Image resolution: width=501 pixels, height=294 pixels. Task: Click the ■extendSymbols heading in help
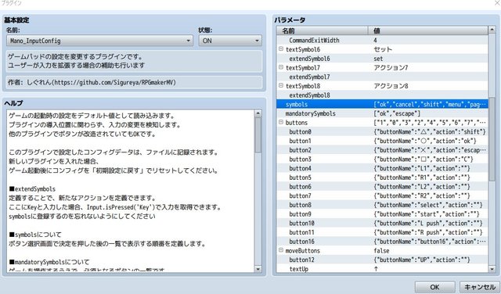pyautogui.click(x=32, y=188)
